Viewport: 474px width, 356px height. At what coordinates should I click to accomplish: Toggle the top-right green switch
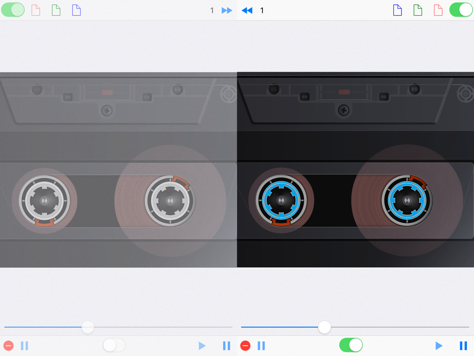(461, 9)
